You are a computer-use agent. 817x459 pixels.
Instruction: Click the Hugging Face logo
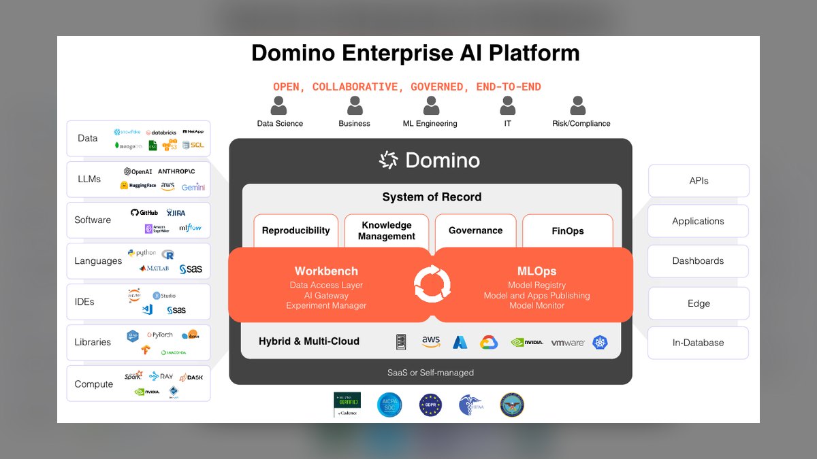tap(138, 186)
